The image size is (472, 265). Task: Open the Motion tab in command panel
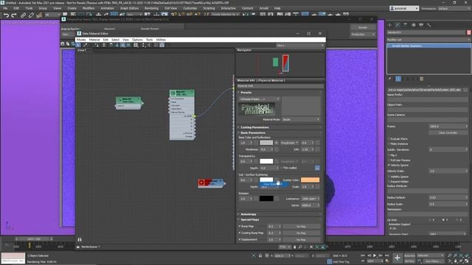(x=413, y=25)
